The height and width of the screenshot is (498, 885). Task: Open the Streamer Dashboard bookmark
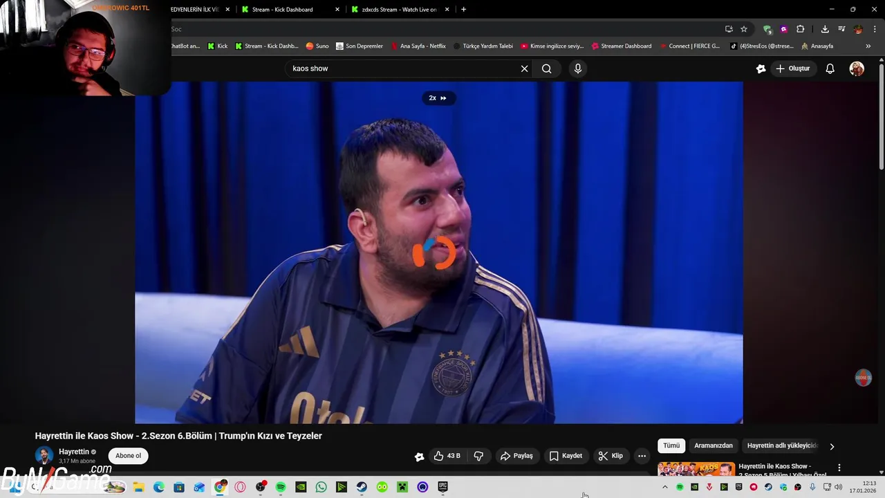click(x=621, y=46)
